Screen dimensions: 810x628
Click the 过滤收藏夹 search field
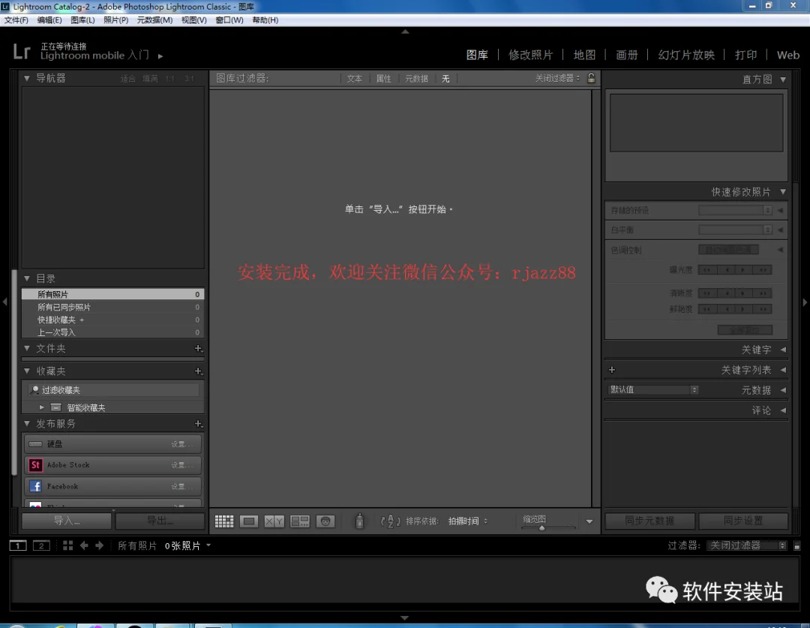[112, 390]
